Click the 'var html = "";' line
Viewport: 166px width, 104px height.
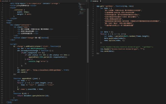[x=24, y=80]
